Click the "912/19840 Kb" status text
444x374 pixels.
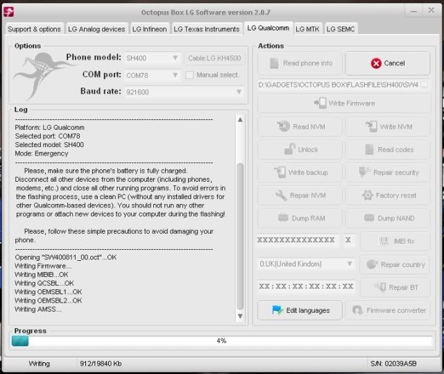(x=101, y=364)
